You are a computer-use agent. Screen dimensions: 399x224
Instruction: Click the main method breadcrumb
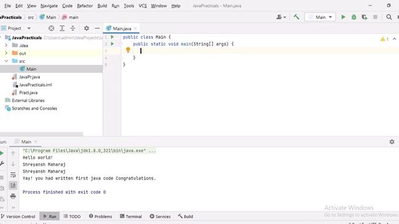point(70,17)
